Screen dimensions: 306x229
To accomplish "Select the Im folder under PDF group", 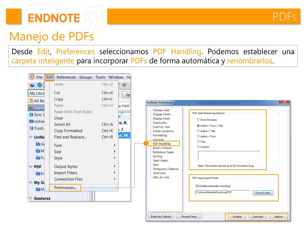I will point(38,173).
